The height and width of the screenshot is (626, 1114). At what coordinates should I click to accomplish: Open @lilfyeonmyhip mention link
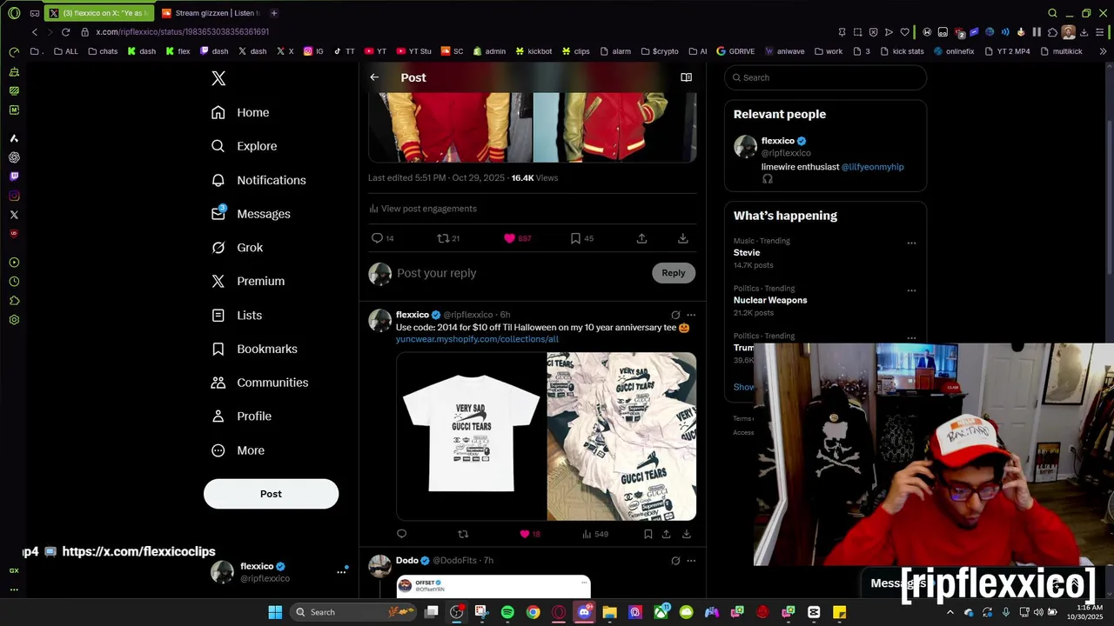873,167
